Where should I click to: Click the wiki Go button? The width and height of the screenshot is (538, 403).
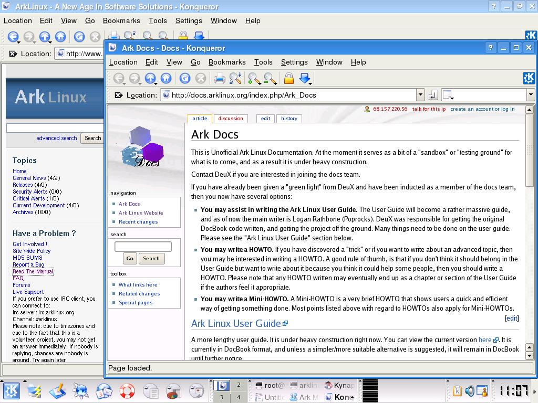pos(130,258)
